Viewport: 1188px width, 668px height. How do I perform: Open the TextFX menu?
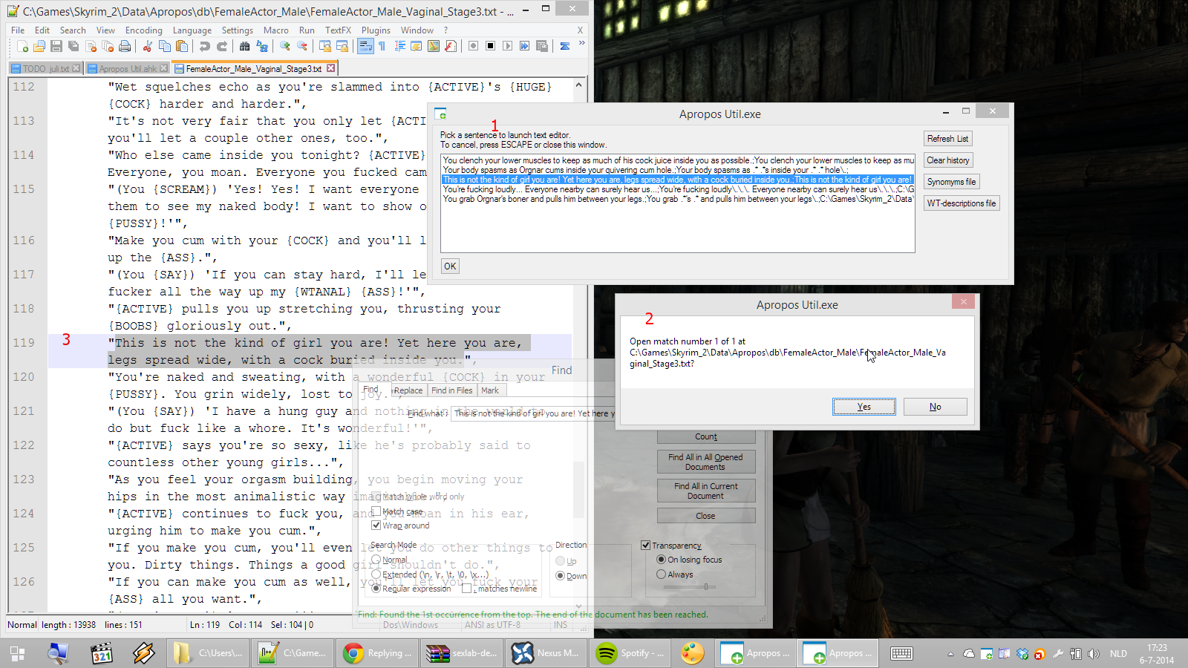tap(338, 30)
